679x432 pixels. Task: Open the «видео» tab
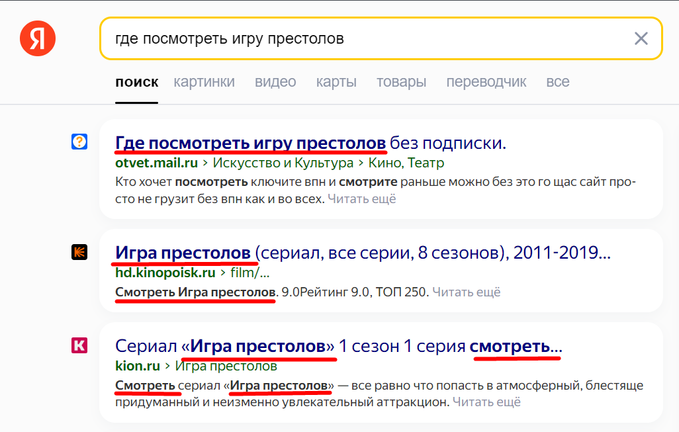275,82
